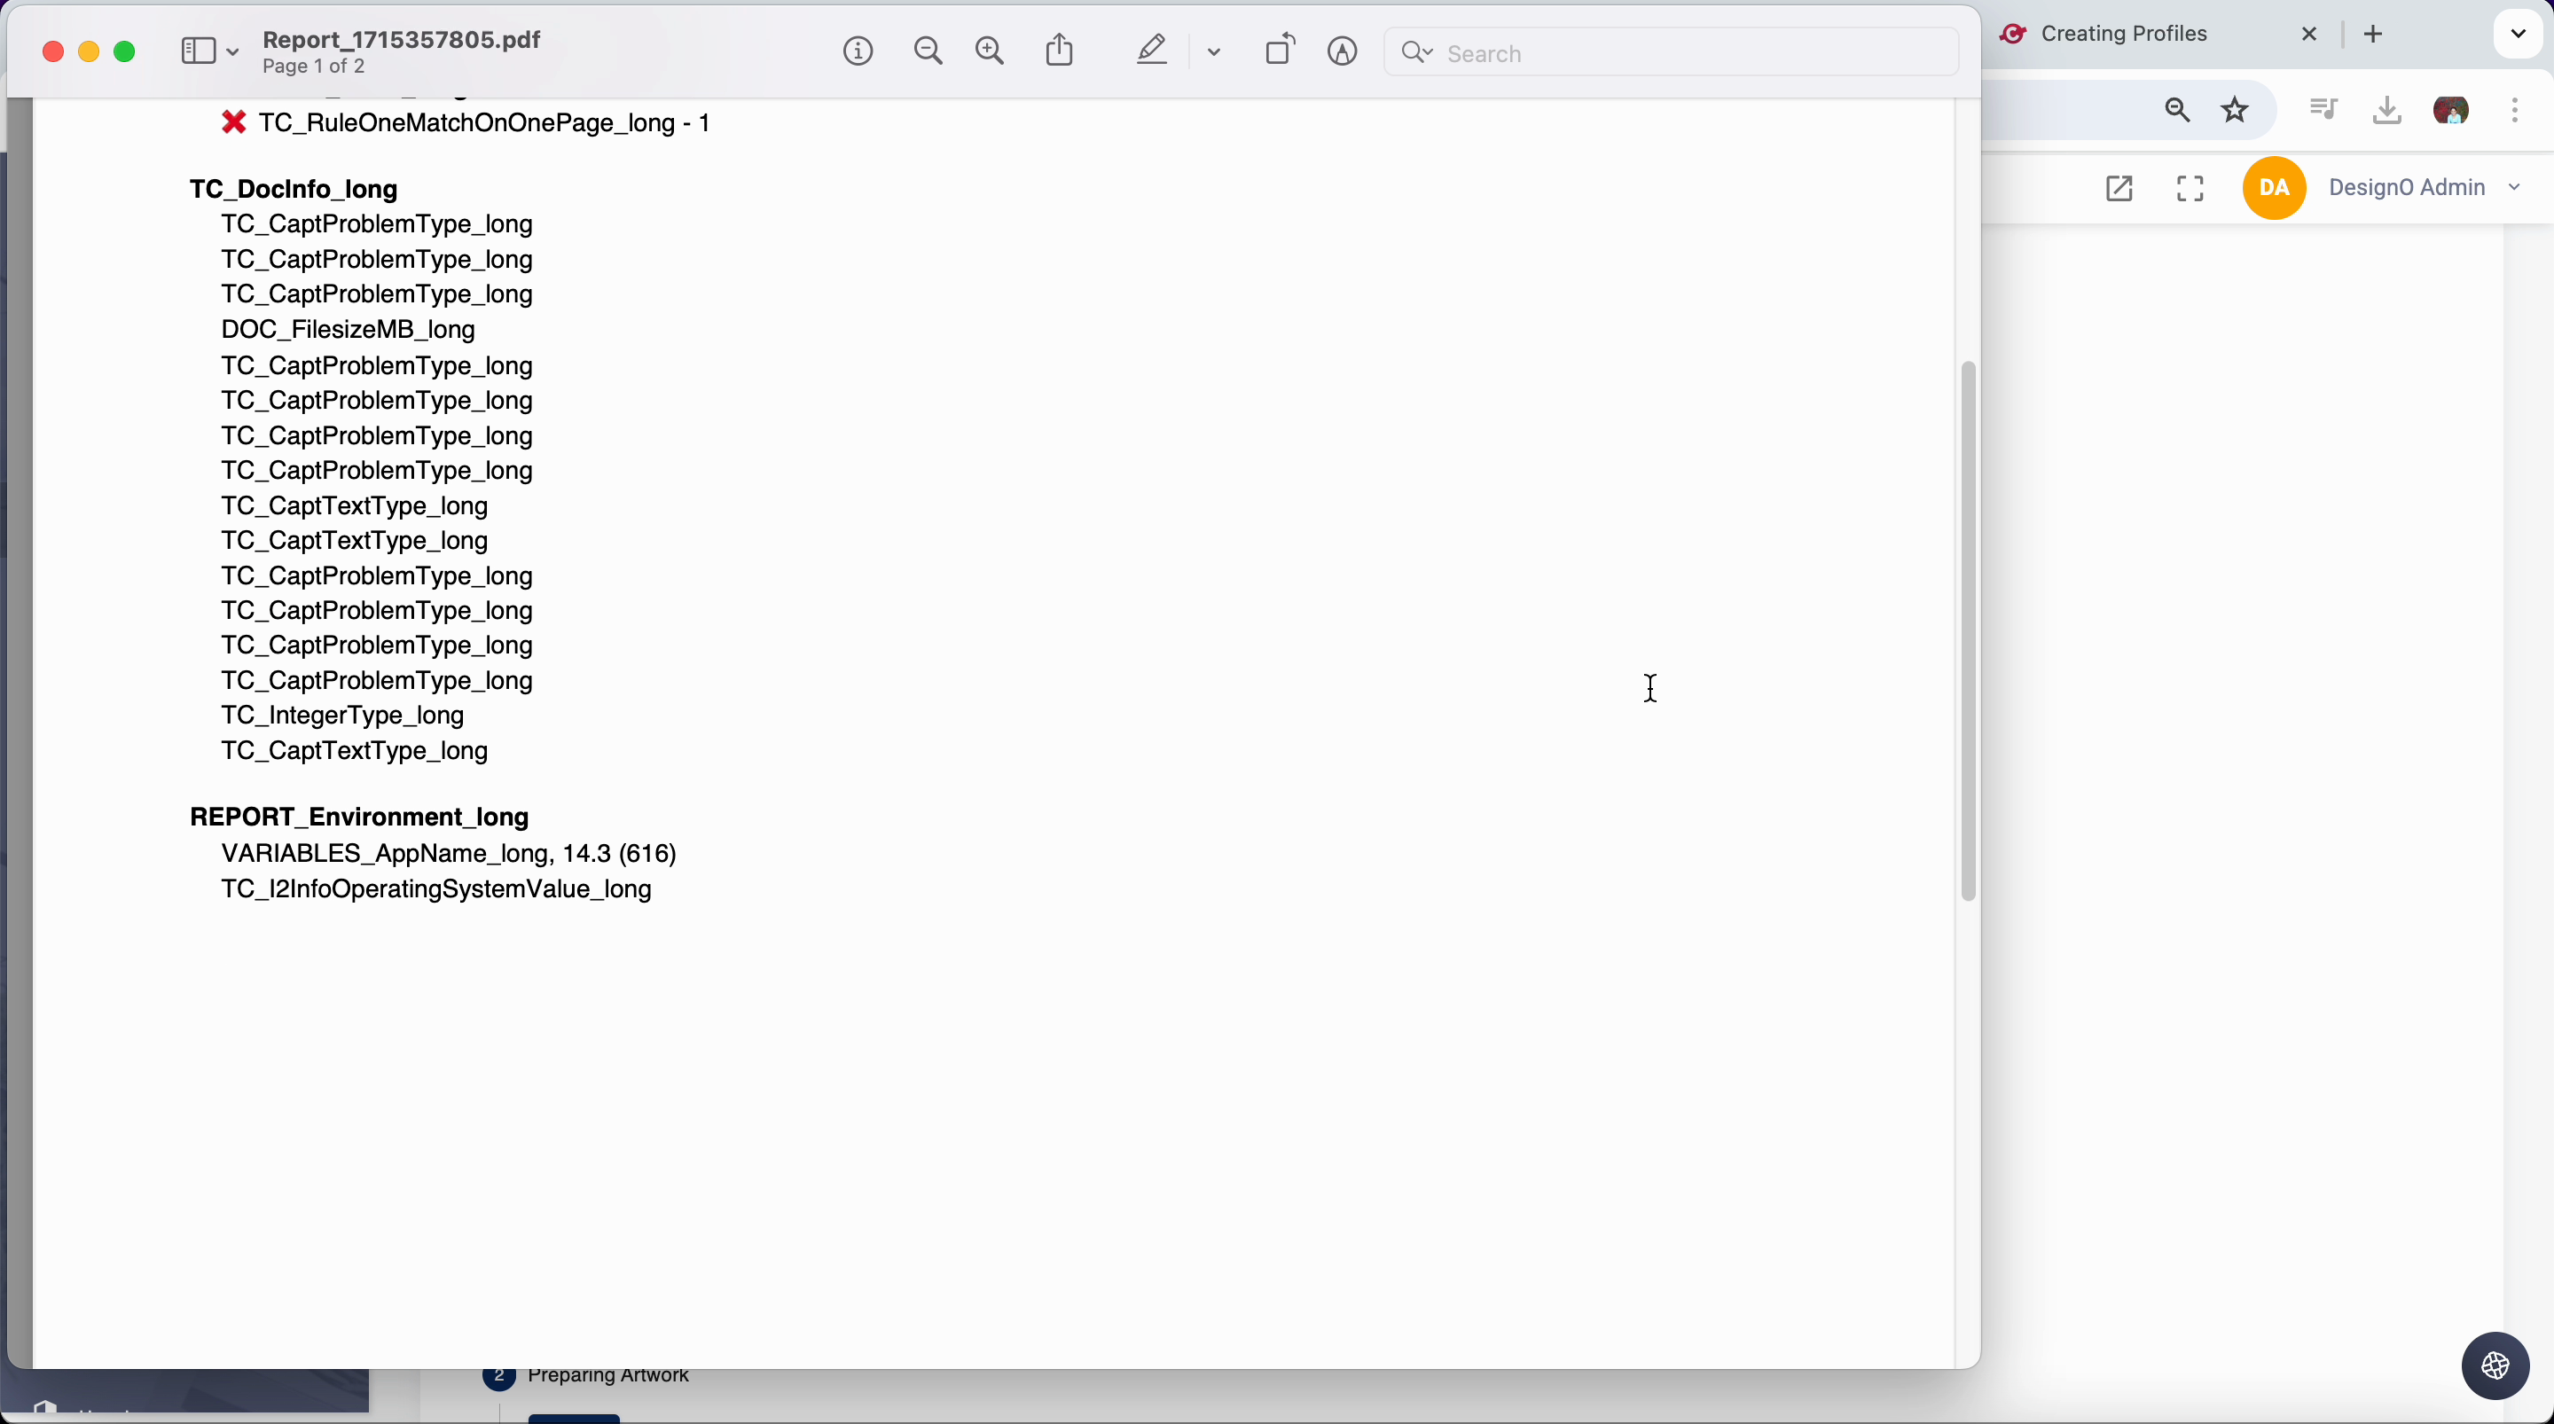Show the Markup toolbar
Viewport: 2554px width, 1424px height.
pyautogui.click(x=1343, y=51)
